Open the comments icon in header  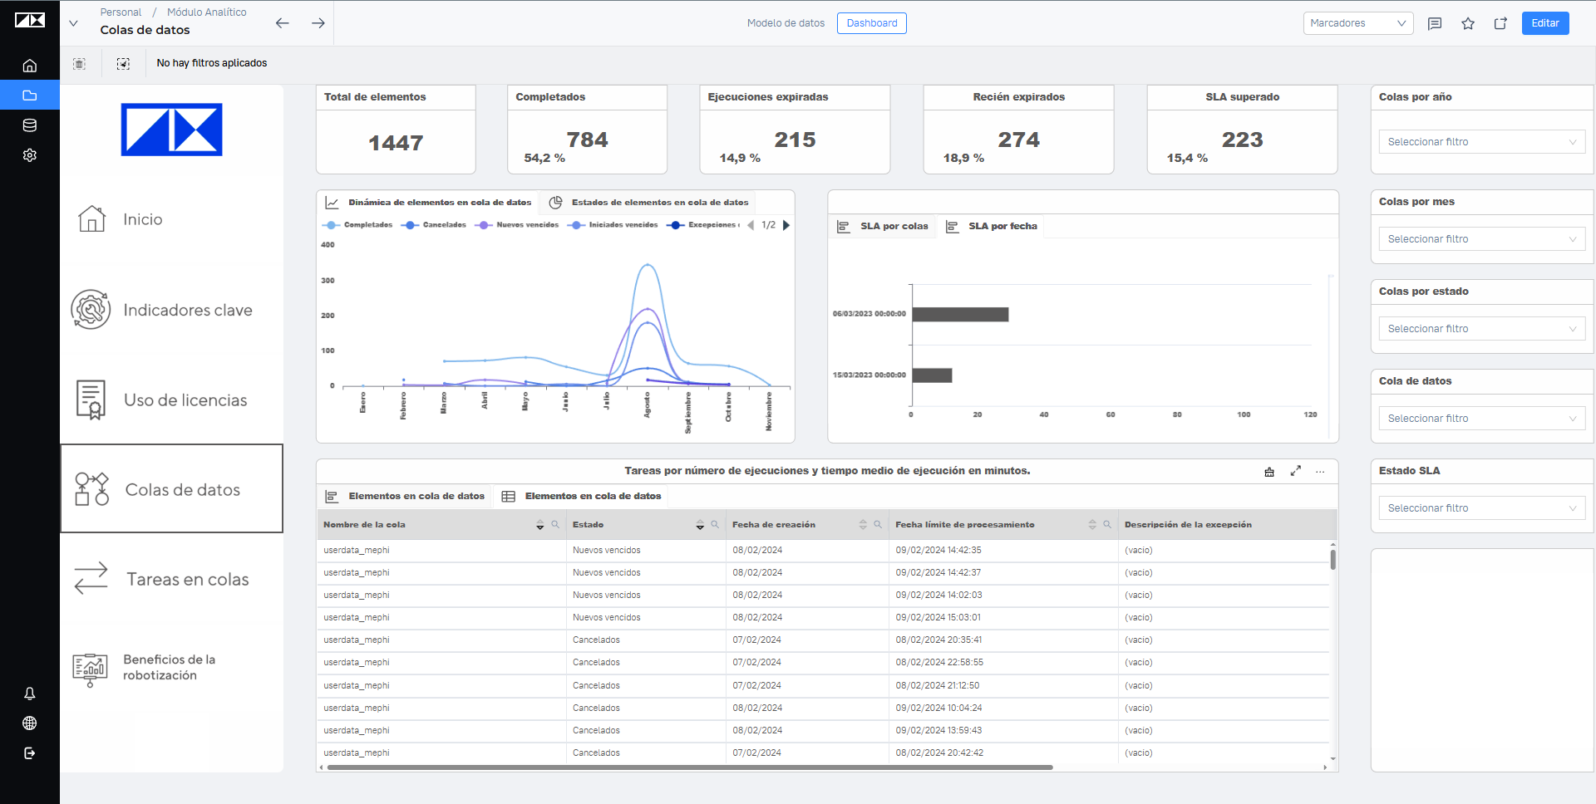point(1435,23)
